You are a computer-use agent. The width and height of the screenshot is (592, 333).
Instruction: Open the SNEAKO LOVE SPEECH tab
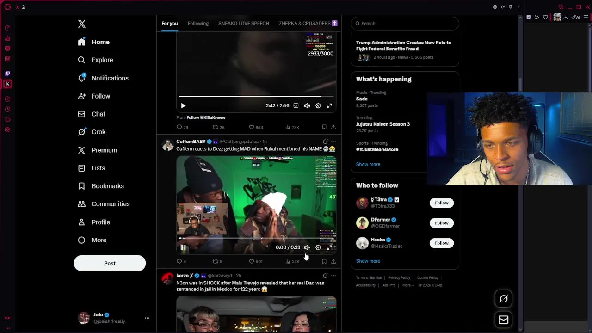tap(244, 23)
